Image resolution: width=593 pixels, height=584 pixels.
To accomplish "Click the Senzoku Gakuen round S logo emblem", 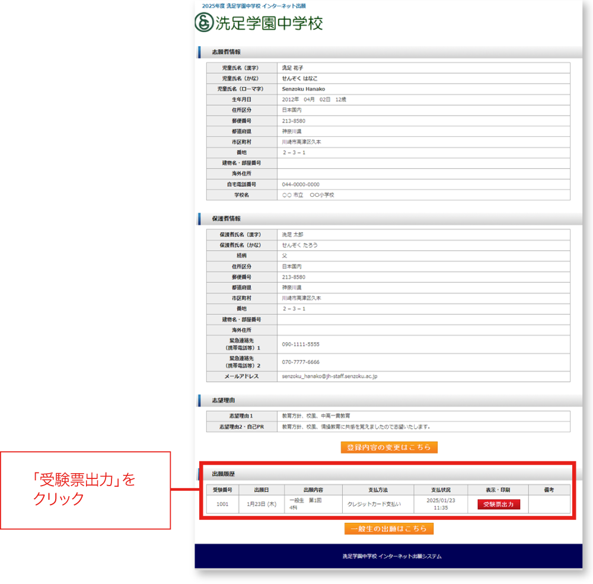I will 204,22.
